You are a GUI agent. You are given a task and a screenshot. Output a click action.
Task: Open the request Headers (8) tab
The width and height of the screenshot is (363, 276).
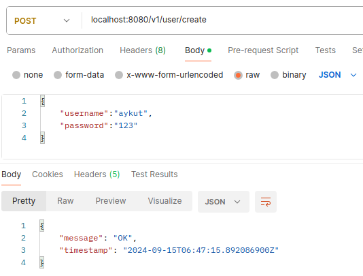[x=143, y=50]
